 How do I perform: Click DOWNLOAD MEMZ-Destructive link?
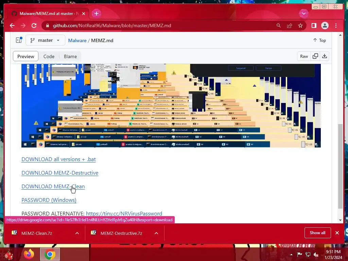[60, 173]
